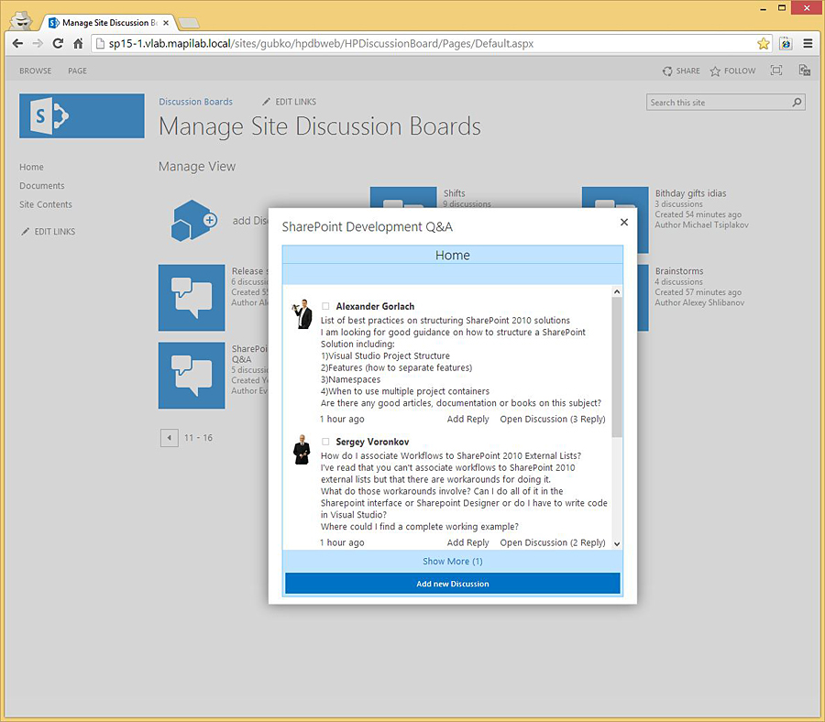The image size is (825, 722).
Task: Select the Home tab in the dialog
Action: point(453,255)
